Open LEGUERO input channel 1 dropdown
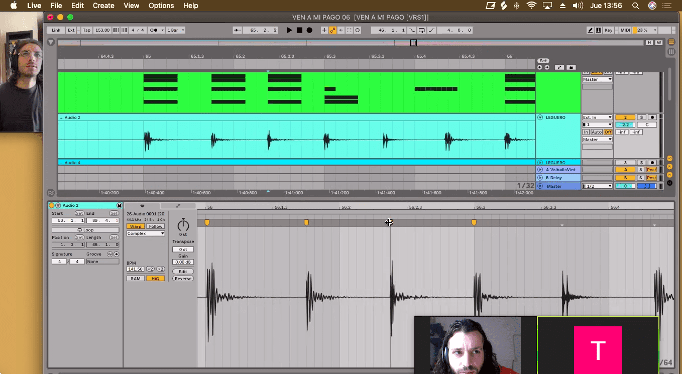The image size is (682, 374). tap(597, 124)
